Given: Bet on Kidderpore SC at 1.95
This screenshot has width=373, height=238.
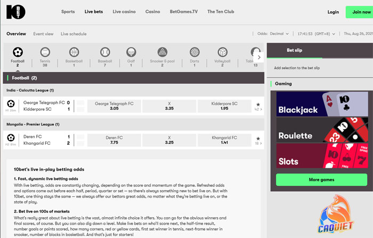Looking at the screenshot, I should point(224,106).
